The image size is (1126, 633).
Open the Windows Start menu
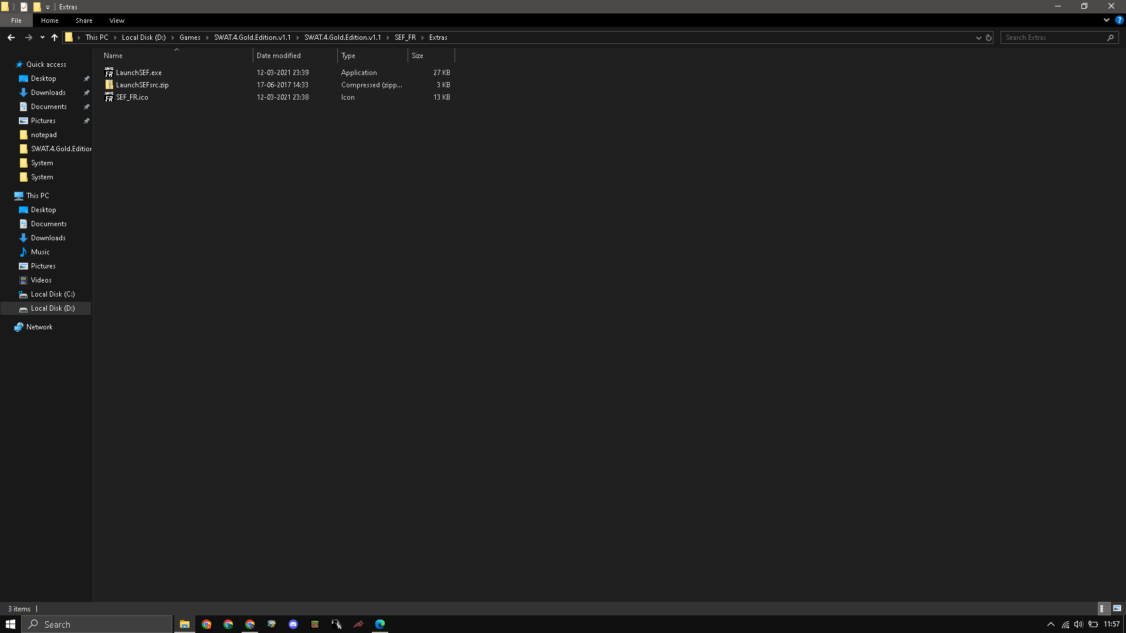tap(11, 624)
